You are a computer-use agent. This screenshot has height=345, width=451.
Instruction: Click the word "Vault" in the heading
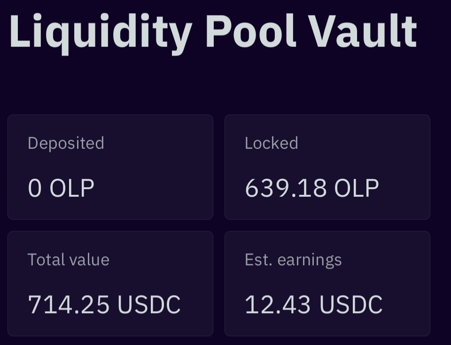point(362,31)
